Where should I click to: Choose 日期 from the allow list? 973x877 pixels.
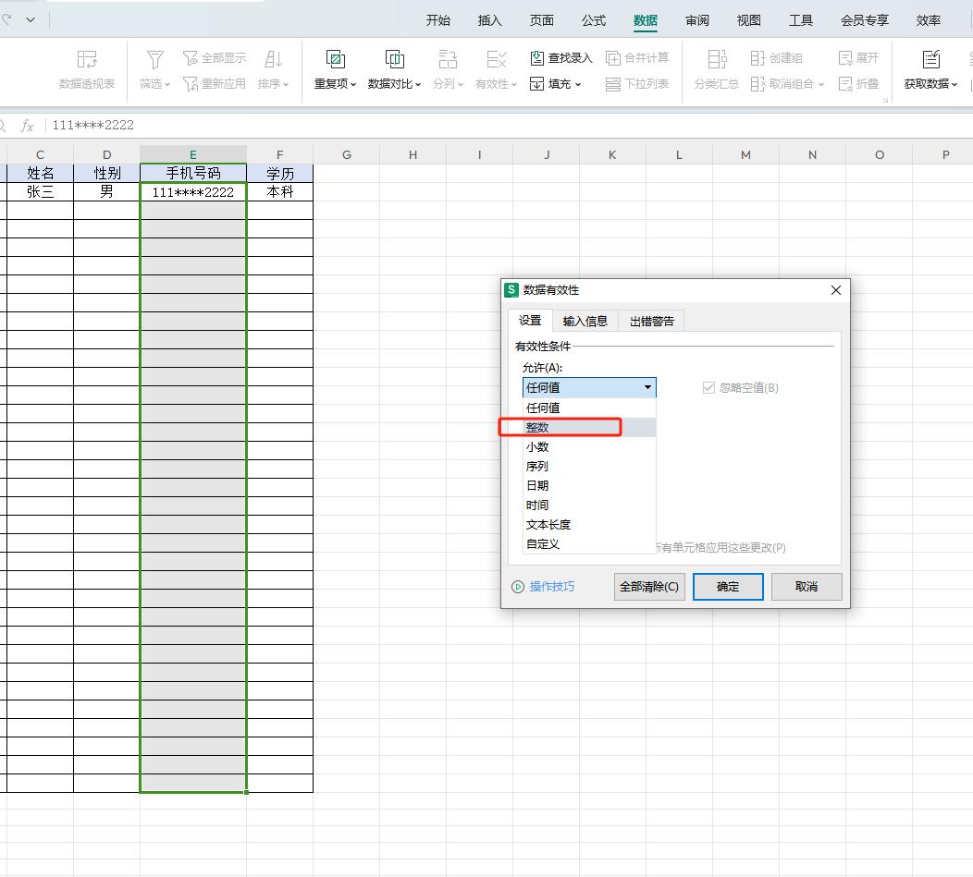[x=589, y=485]
